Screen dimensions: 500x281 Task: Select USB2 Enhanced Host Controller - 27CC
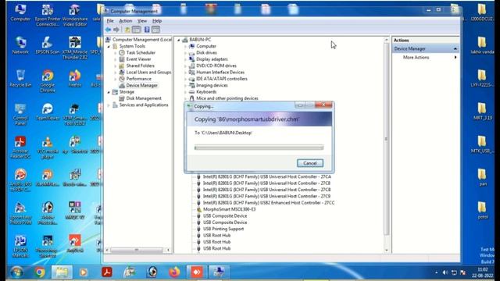point(269,203)
